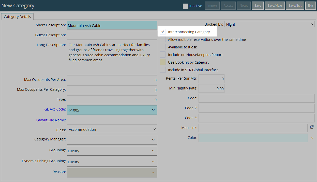Screen dimensions: 317x182
Task: Toggle the Use Booking by Category checkbox
Action: [x=163, y=62]
